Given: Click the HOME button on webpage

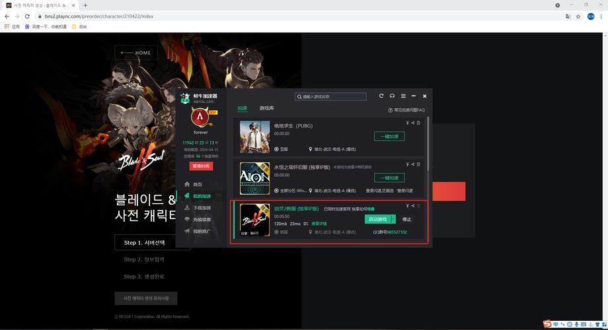Looking at the screenshot, I should pos(136,53).
